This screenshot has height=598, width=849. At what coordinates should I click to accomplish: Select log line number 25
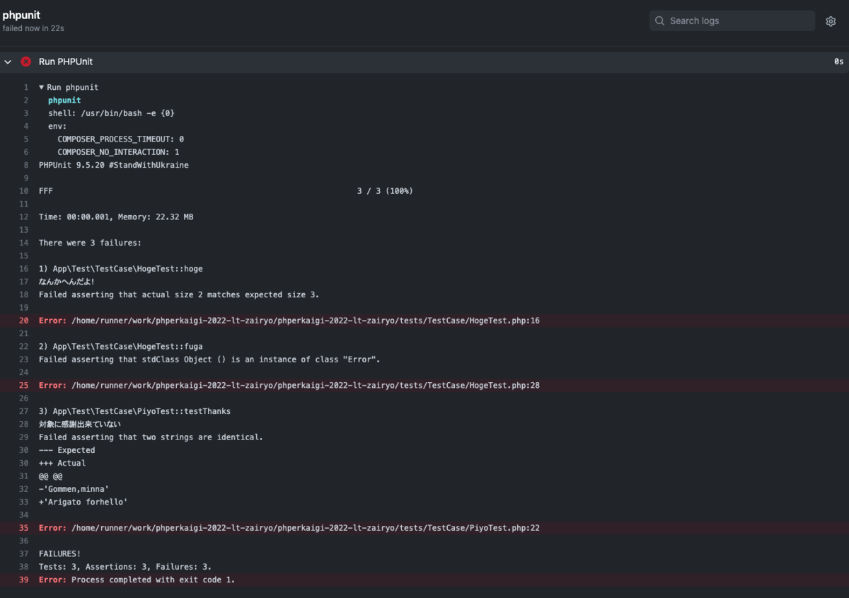click(x=24, y=386)
